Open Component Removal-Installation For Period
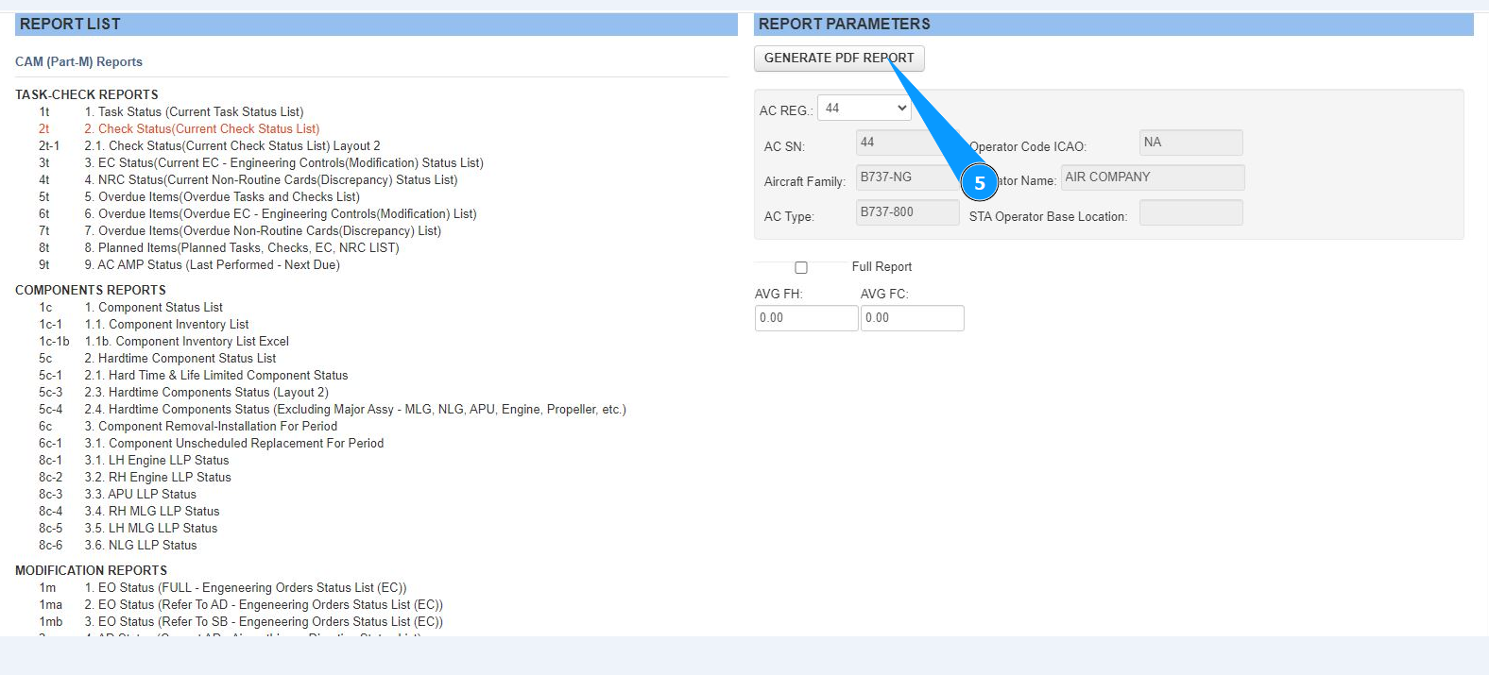 click(x=211, y=427)
